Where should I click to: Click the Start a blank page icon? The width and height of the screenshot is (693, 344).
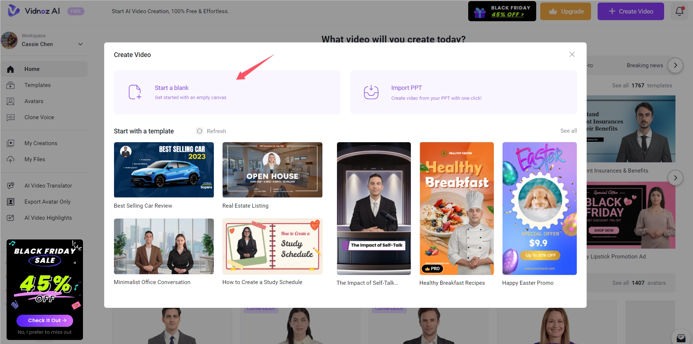click(135, 92)
